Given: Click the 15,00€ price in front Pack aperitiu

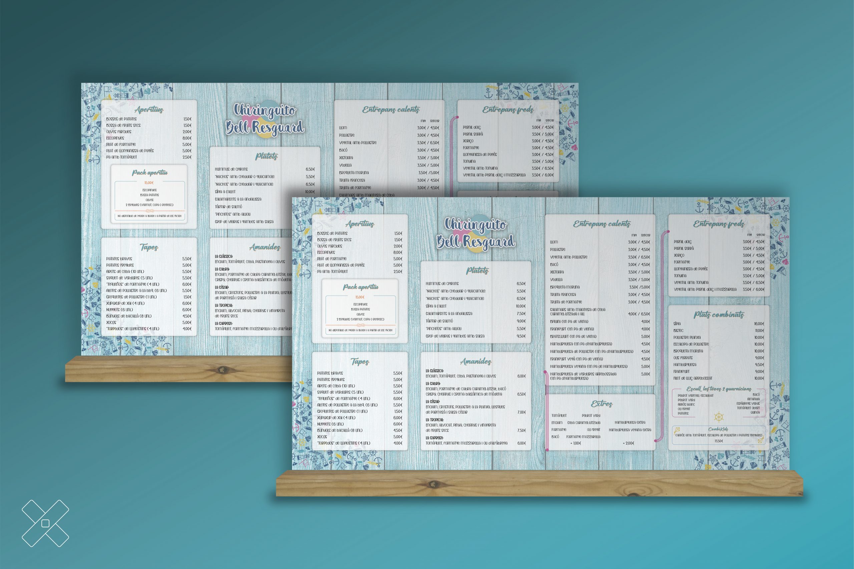Looking at the screenshot, I should coord(360,297).
